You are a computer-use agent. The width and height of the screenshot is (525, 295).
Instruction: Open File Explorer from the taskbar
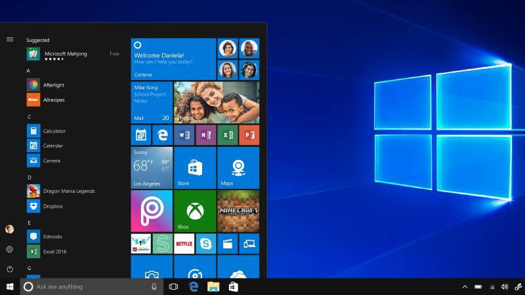pyautogui.click(x=213, y=286)
